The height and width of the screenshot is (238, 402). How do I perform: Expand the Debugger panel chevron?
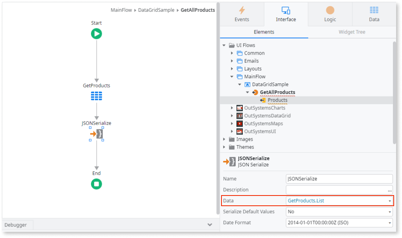tap(210, 225)
